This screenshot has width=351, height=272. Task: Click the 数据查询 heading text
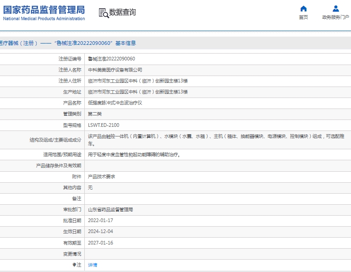coord(122,12)
